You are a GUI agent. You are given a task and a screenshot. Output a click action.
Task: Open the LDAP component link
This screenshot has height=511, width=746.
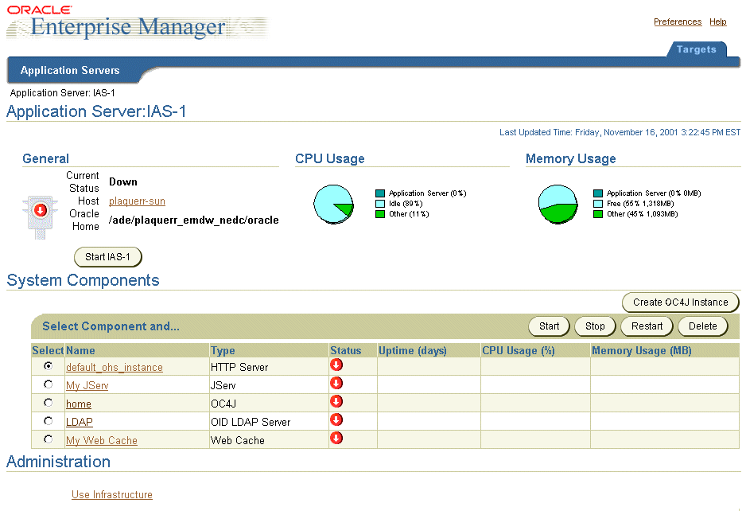tap(80, 423)
